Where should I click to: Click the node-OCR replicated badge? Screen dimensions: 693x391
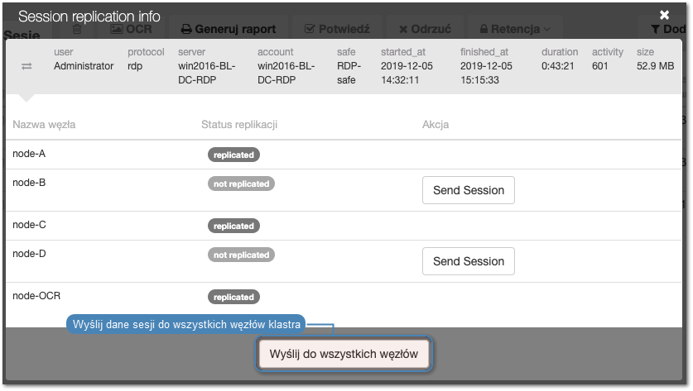(233, 297)
